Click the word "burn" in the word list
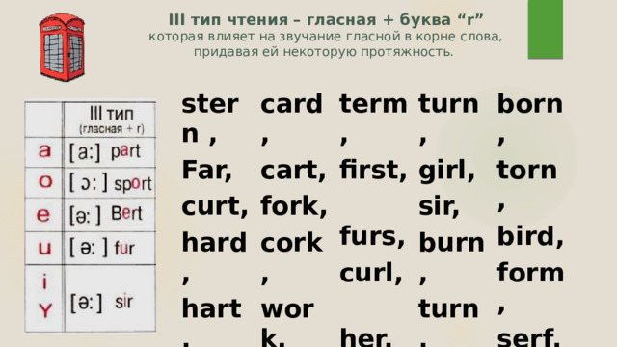Image resolution: width=617 pixels, height=347 pixels. pos(451,242)
